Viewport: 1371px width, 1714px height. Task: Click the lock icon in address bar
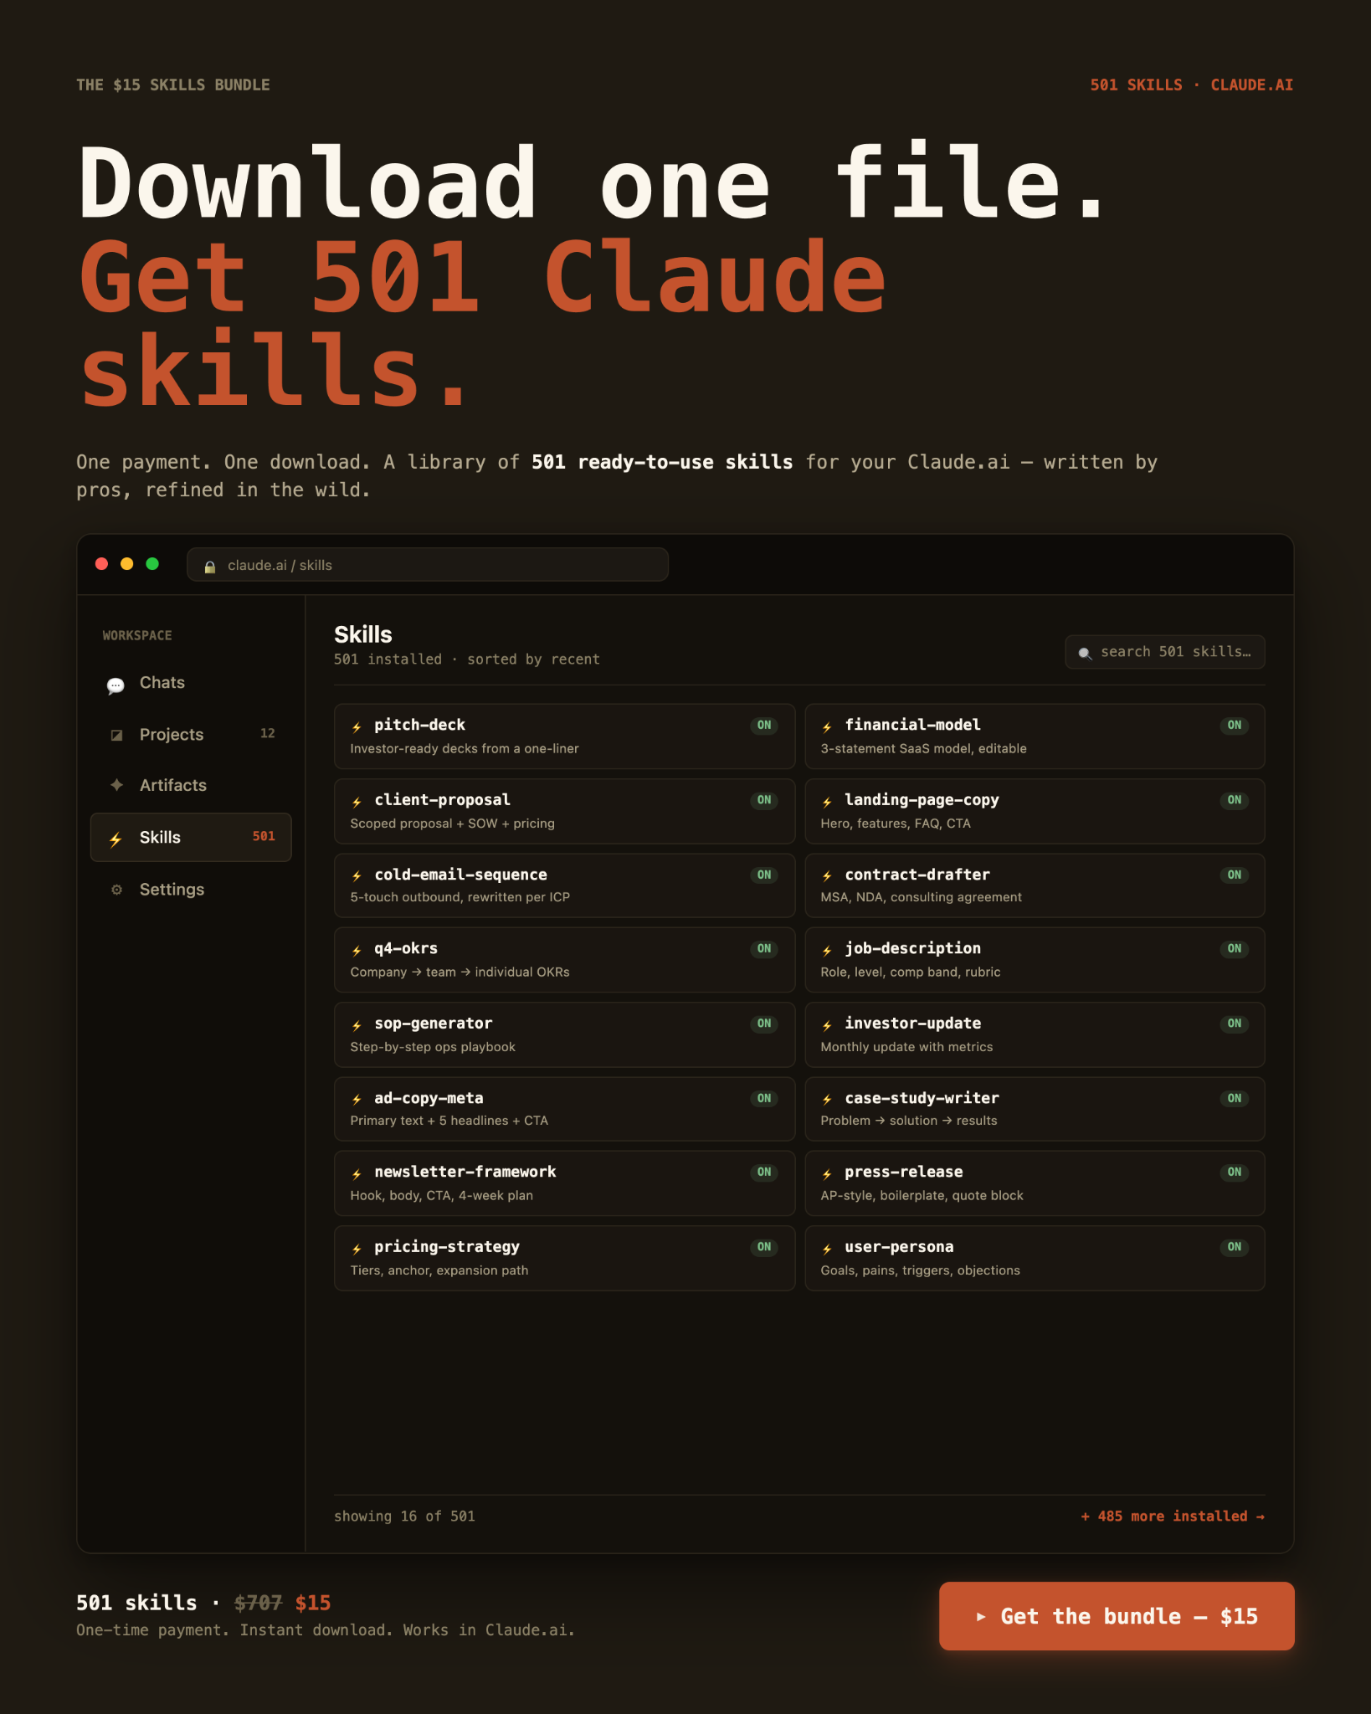click(210, 567)
